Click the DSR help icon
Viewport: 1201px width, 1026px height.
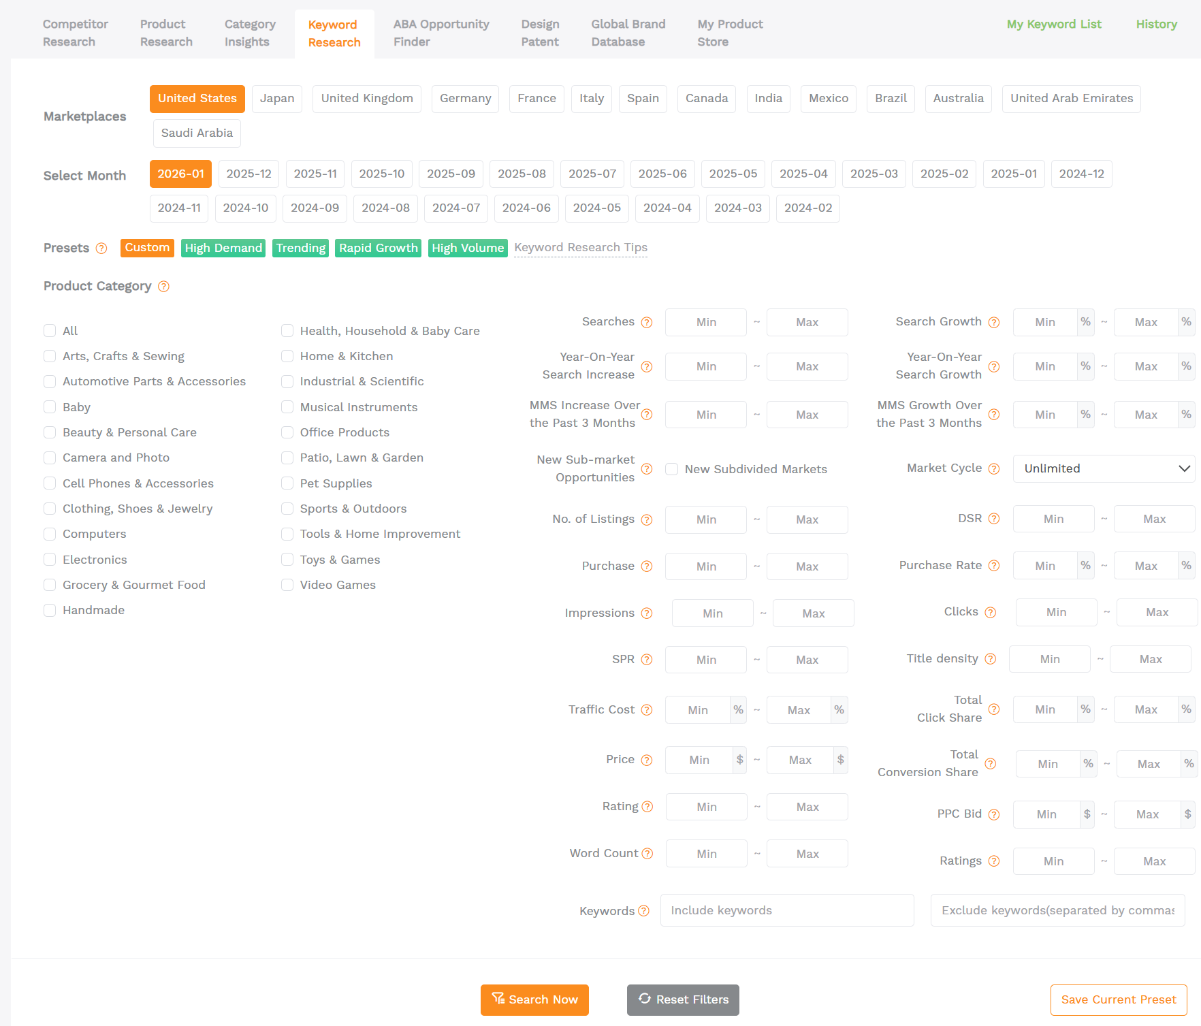pos(994,518)
